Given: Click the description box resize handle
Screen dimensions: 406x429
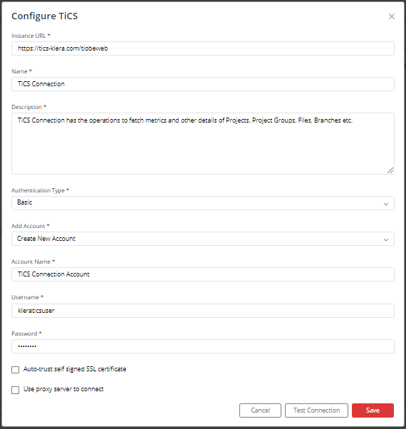Looking at the screenshot, I should (390, 170).
